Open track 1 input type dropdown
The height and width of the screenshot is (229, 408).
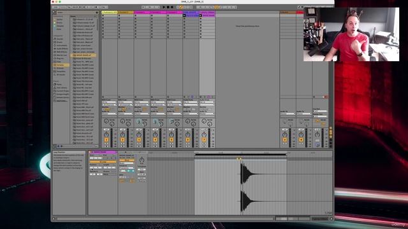109,102
